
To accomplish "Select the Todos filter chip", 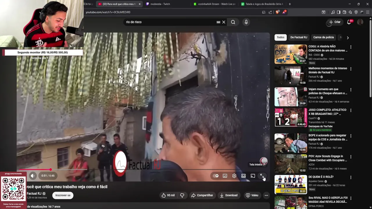I will click(280, 37).
